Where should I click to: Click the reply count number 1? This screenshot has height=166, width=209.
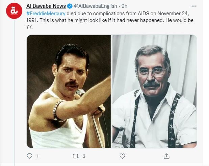37,156
